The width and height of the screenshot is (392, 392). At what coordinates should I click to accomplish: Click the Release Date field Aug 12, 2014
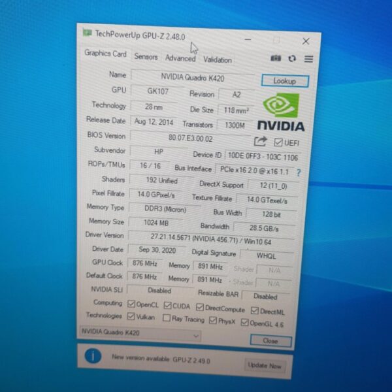point(154,122)
